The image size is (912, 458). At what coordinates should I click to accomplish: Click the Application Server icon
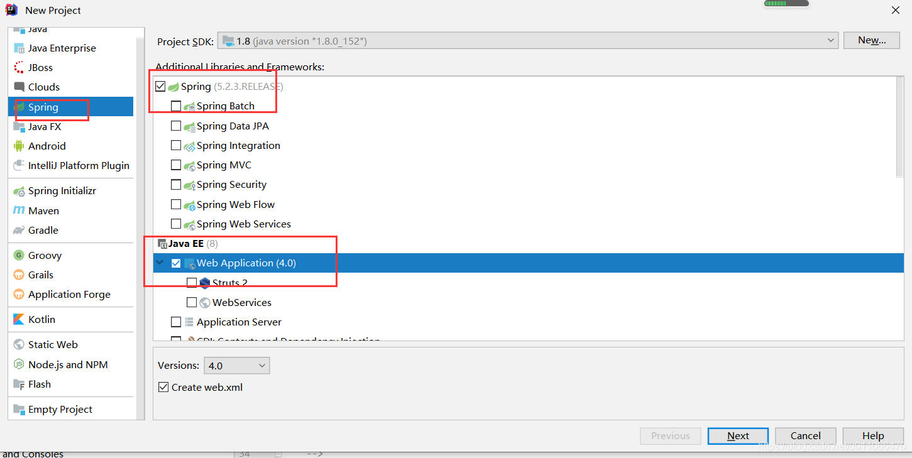pos(189,322)
